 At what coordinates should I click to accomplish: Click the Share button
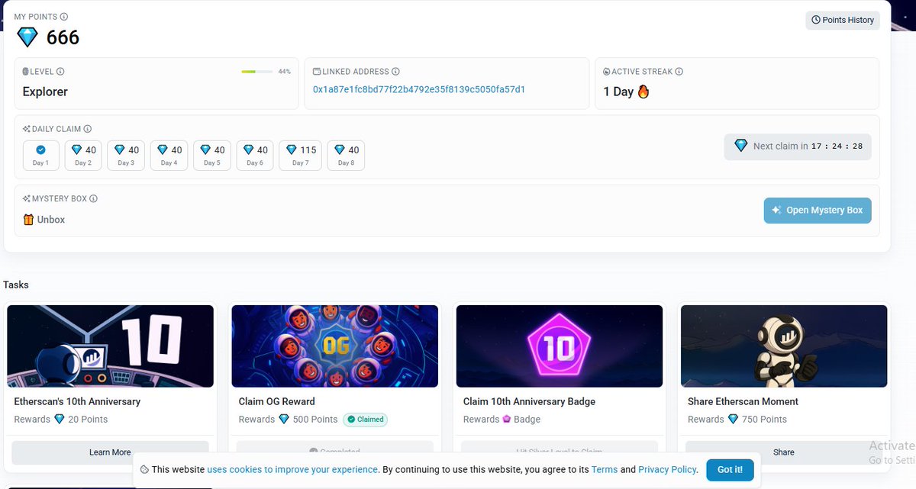[784, 452]
